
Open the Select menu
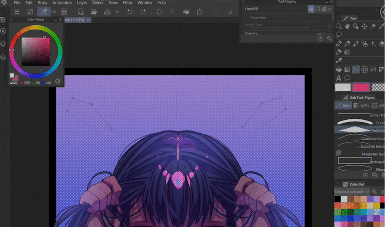click(x=98, y=3)
